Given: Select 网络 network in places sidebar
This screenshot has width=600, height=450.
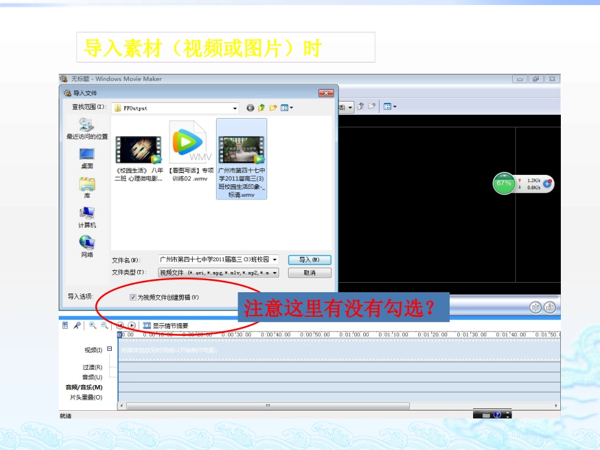Looking at the screenshot, I should [87, 247].
